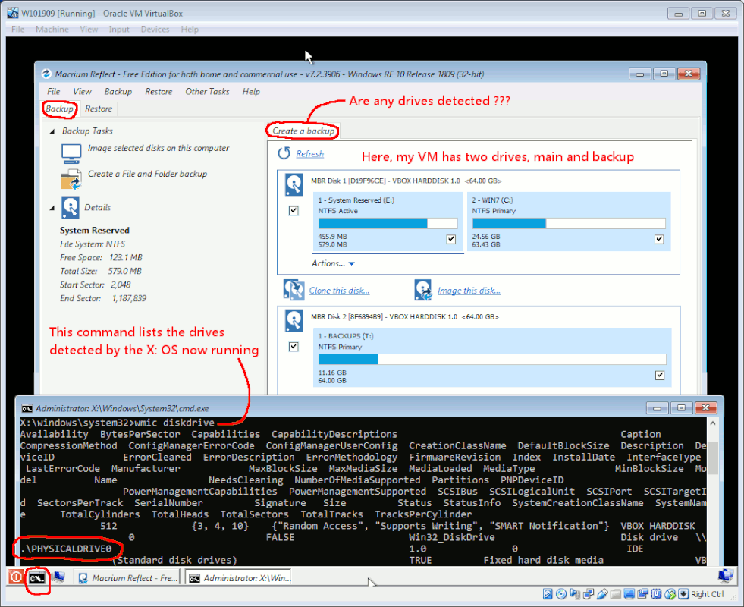This screenshot has height=607, width=744.
Task: Click Create a File and Folder backup
Action: 148,174
